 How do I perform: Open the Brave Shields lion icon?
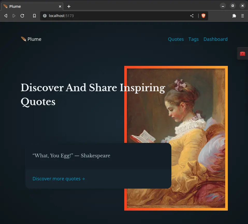click(203, 16)
